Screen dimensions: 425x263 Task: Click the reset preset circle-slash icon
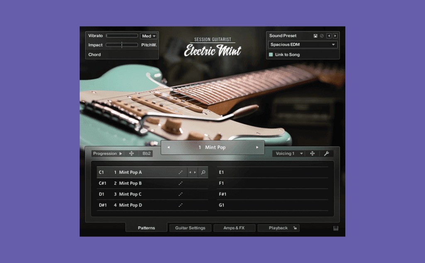[322, 36]
